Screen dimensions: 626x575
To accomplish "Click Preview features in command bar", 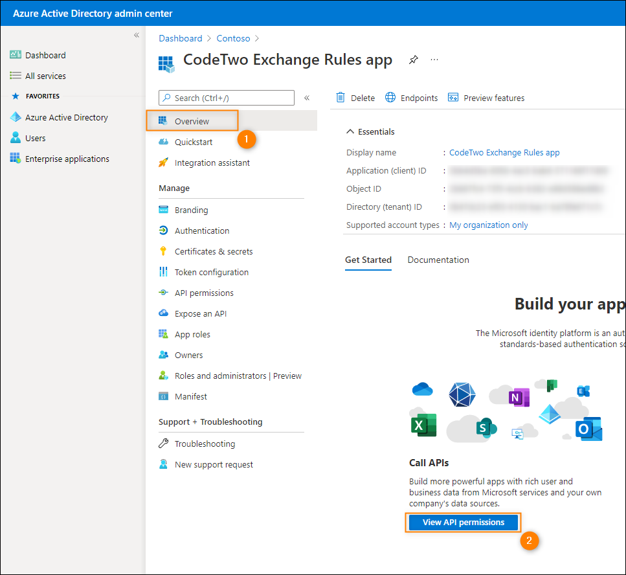I will coord(486,98).
